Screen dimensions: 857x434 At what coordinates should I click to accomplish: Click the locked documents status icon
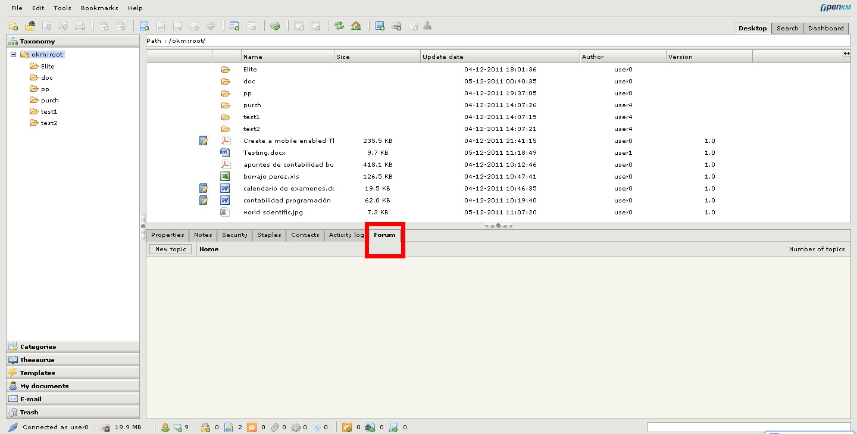pyautogui.click(x=205, y=427)
